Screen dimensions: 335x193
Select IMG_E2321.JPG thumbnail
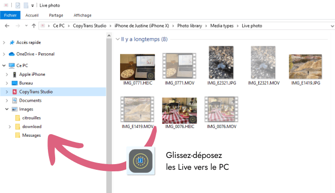[221, 62]
